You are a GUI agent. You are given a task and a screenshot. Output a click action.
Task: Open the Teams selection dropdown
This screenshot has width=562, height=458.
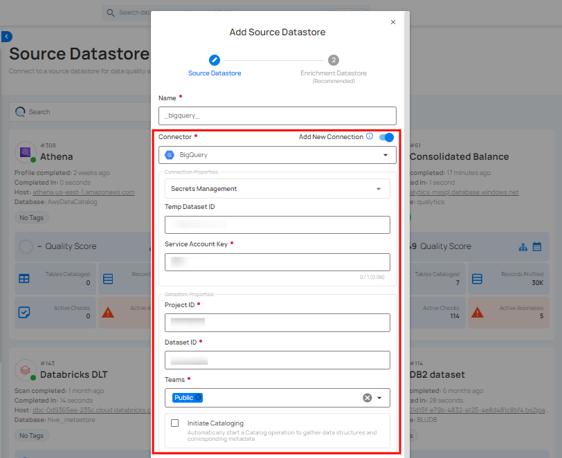(x=378, y=398)
